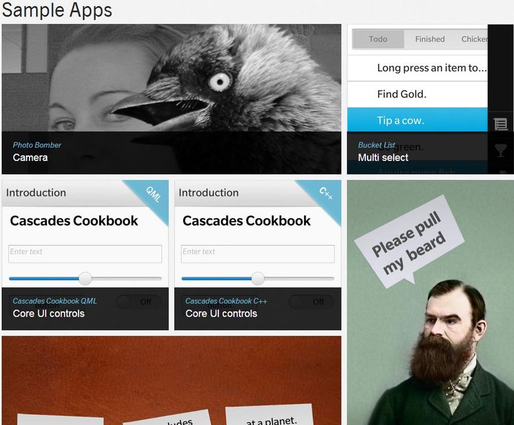Switch to the Finished tab
Viewport: 514px width, 425px height.
pos(430,39)
